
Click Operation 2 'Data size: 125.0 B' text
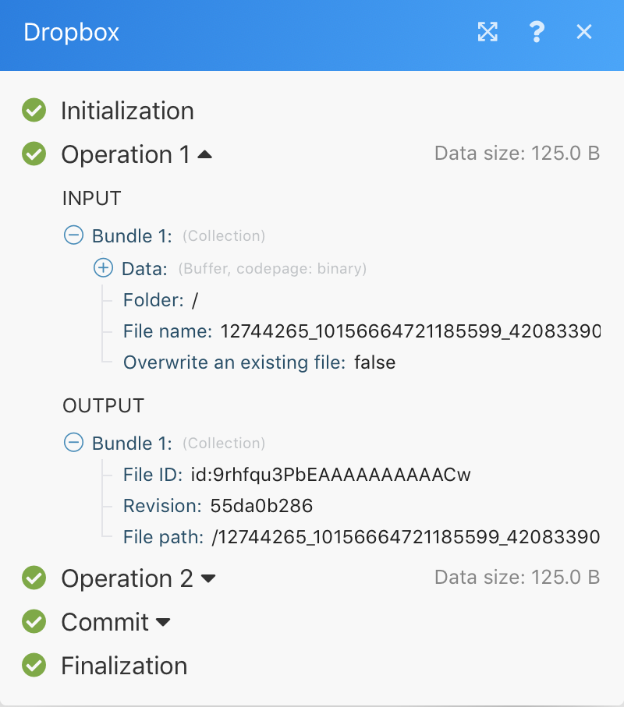coord(517,577)
